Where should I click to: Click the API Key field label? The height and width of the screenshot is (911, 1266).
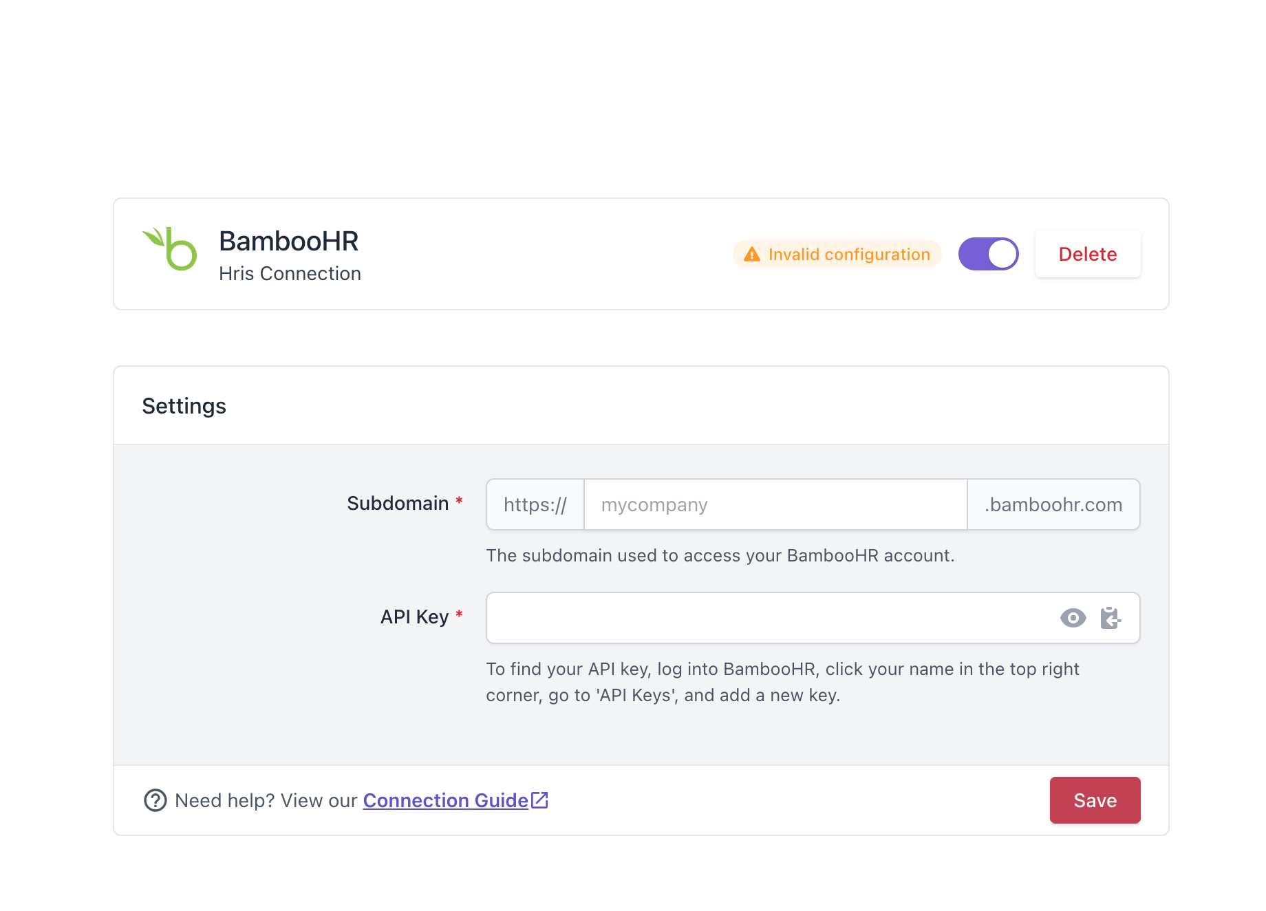[414, 617]
